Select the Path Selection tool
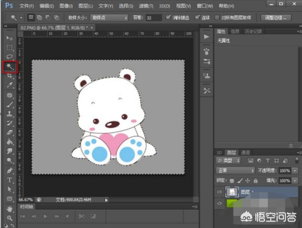302x228 pixels. (x=10, y=189)
